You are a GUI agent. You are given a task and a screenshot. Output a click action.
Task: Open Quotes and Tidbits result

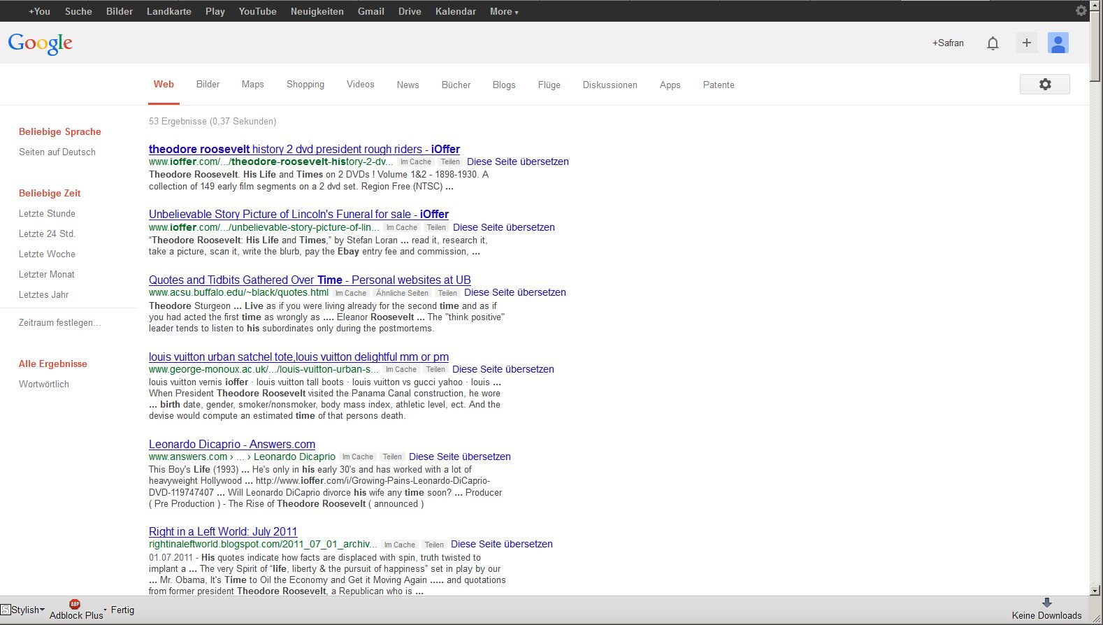click(310, 280)
